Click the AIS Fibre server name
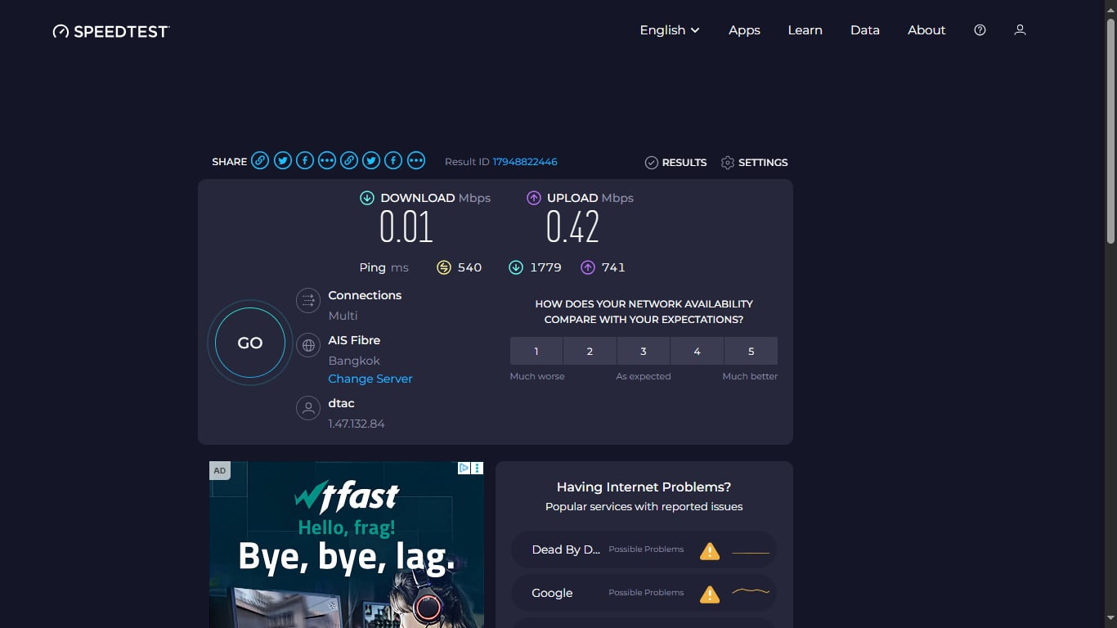1117x628 pixels. [354, 340]
